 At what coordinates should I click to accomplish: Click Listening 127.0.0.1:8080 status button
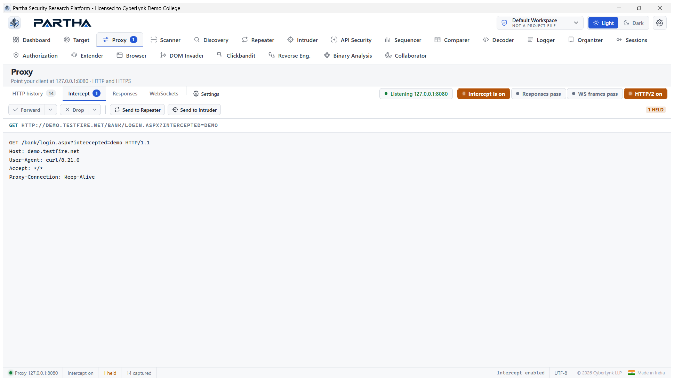(416, 94)
